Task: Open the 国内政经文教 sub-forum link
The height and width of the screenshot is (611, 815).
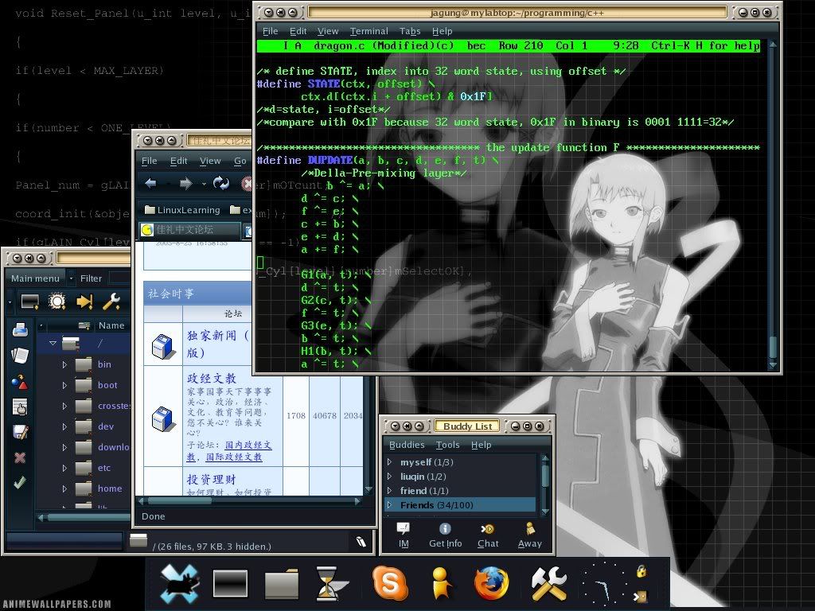Action: tap(248, 445)
